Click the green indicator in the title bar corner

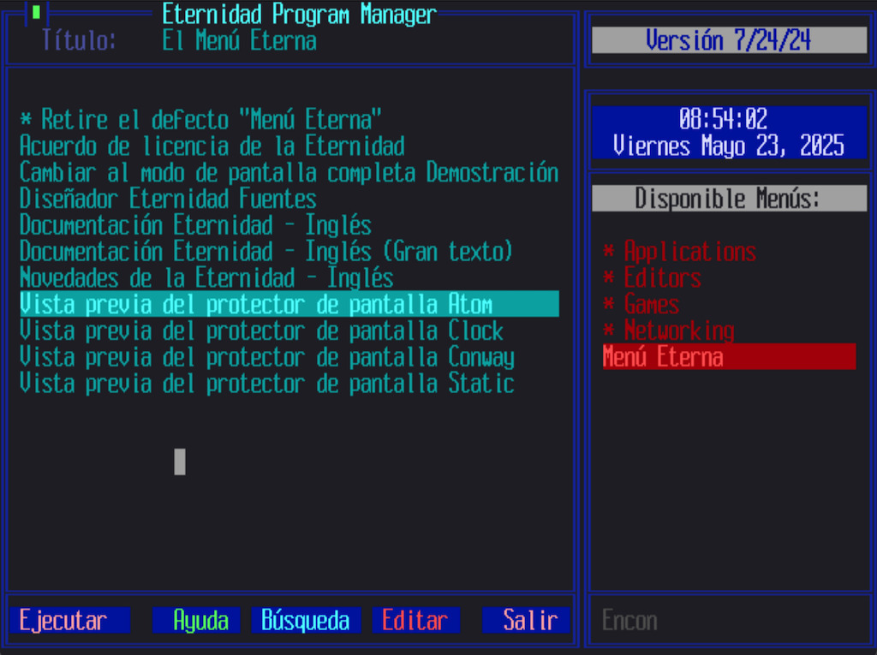(36, 12)
